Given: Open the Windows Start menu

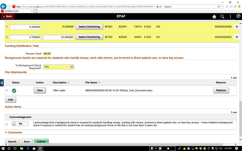Looking at the screenshot, I should tap(3, 148).
